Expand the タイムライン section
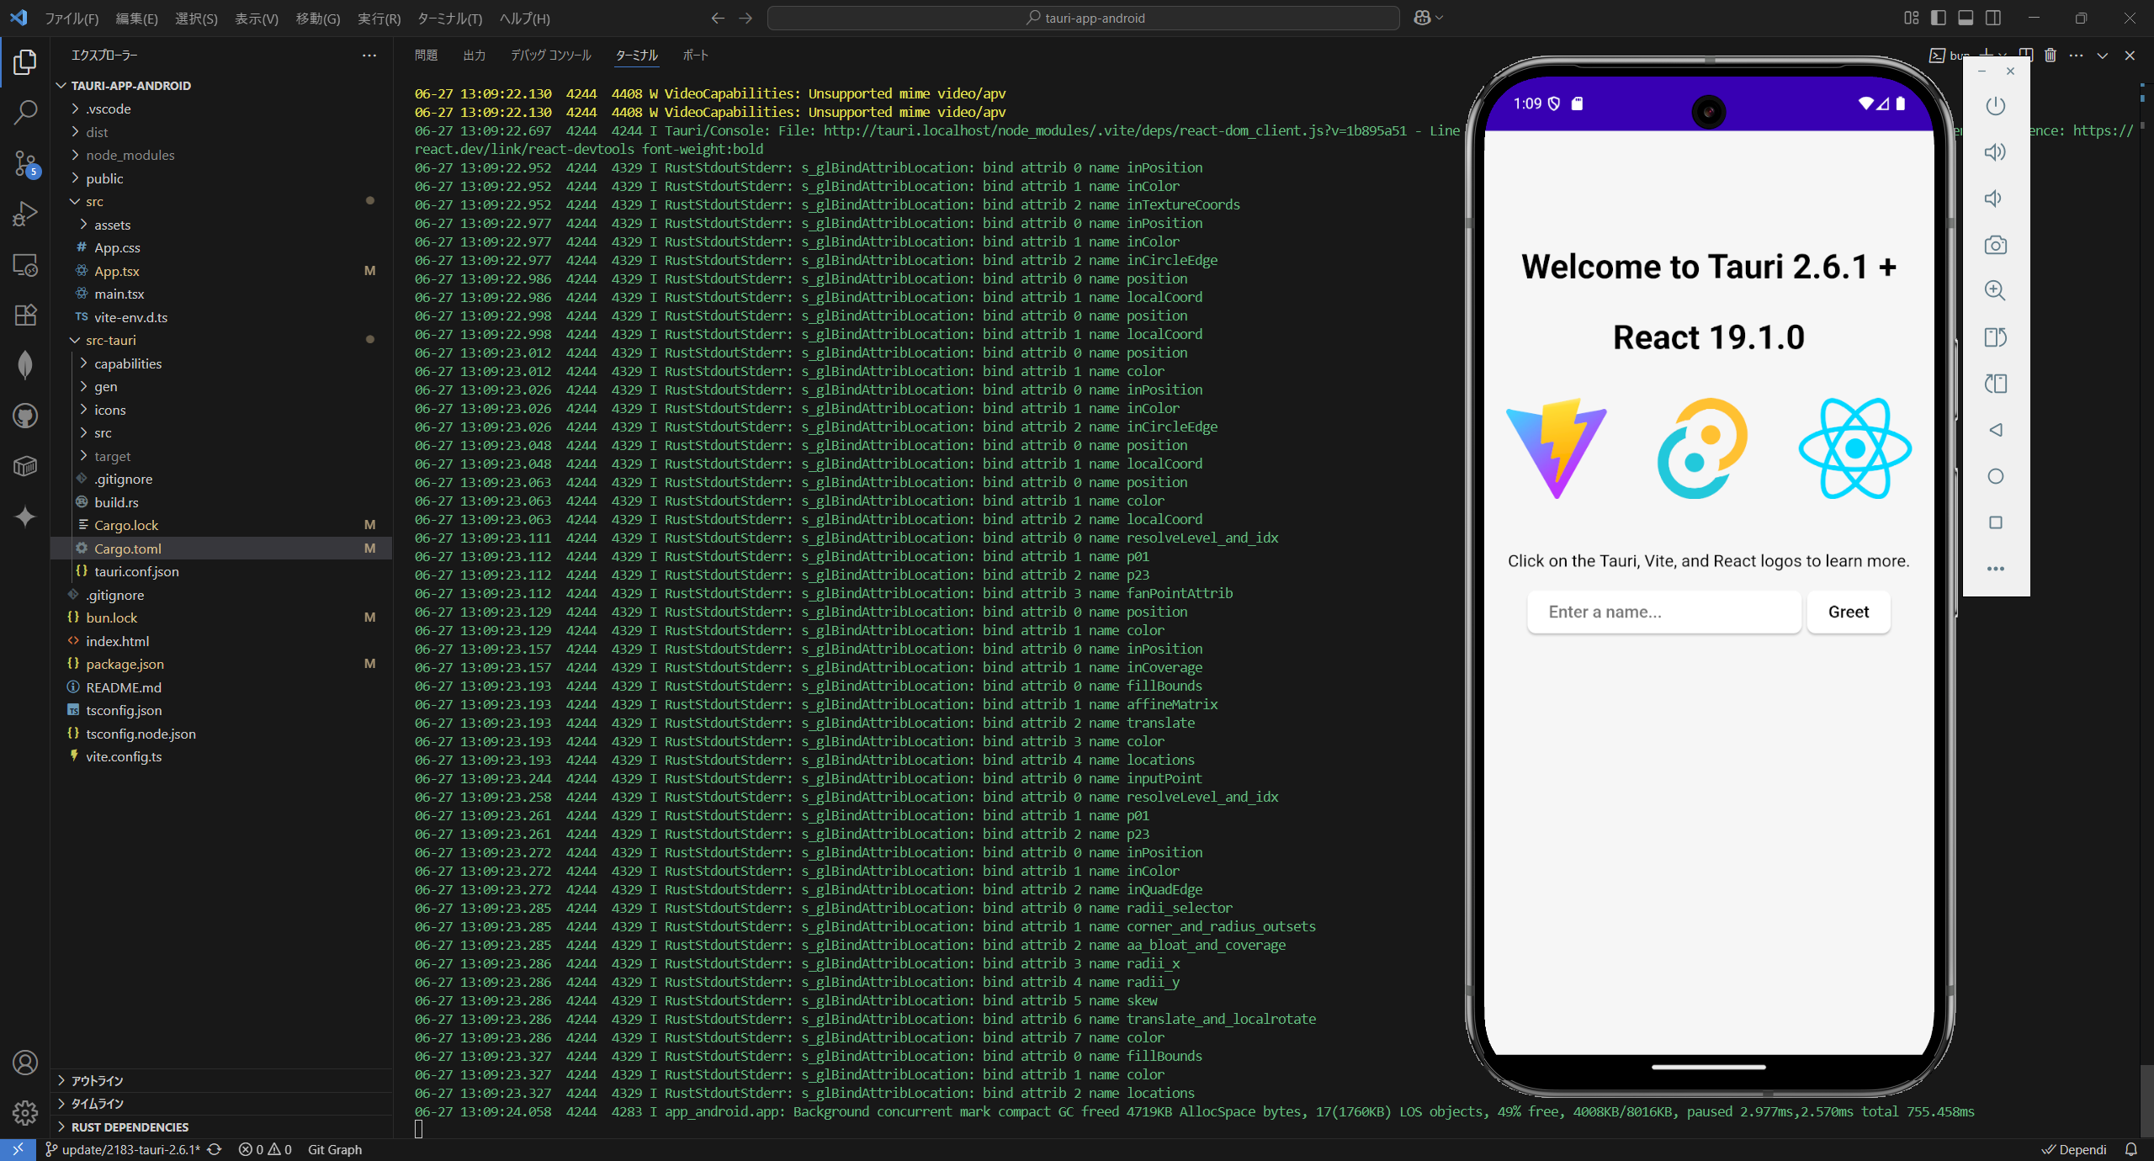 (97, 1104)
